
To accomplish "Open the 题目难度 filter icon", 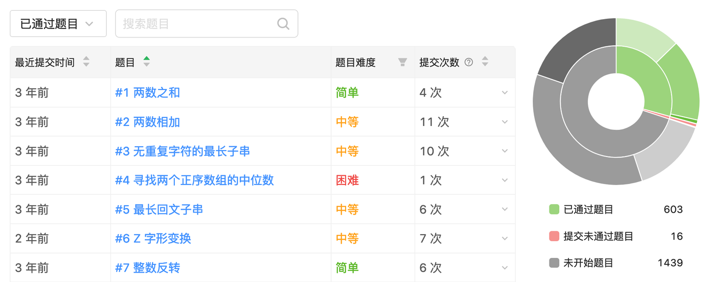I will point(402,62).
